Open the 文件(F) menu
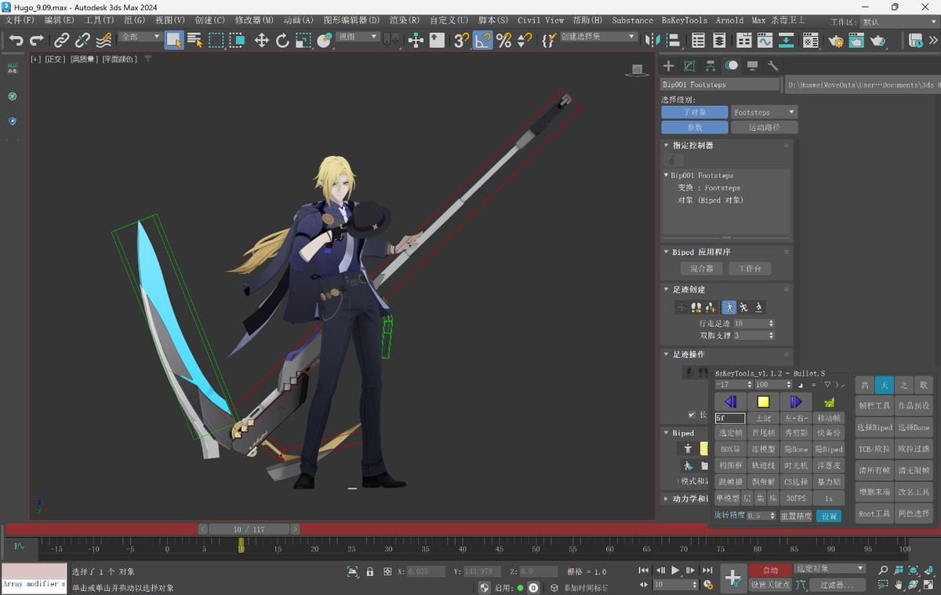This screenshot has width=941, height=595. [19, 20]
